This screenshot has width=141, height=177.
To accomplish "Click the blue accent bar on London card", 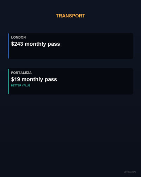I will (x=8, y=46).
